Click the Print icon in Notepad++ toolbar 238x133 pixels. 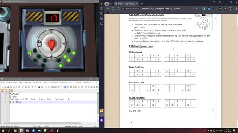click(x=19, y=87)
